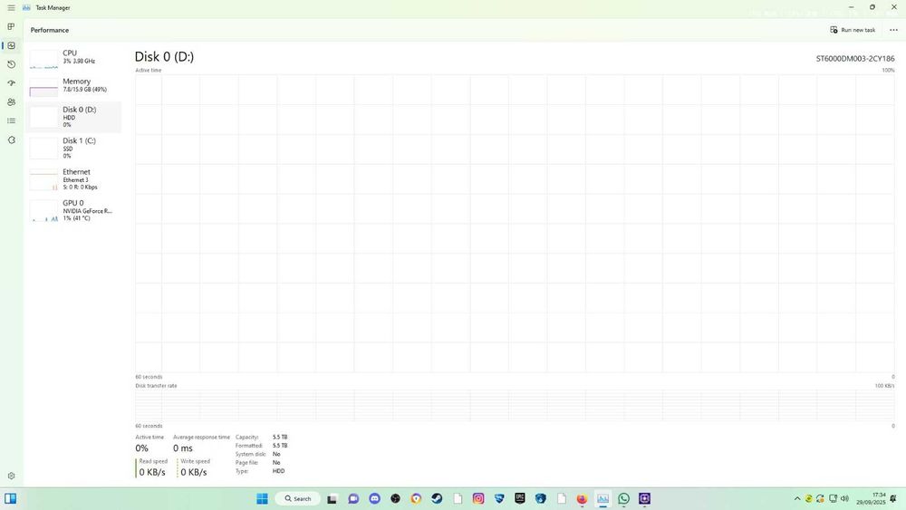Viewport: 906px width, 510px height.
Task: Select the Performance page icon in sidebar
Action: 11,45
